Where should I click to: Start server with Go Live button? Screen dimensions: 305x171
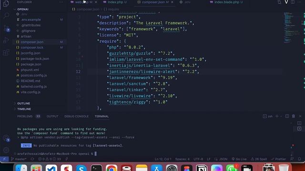pos(239,159)
